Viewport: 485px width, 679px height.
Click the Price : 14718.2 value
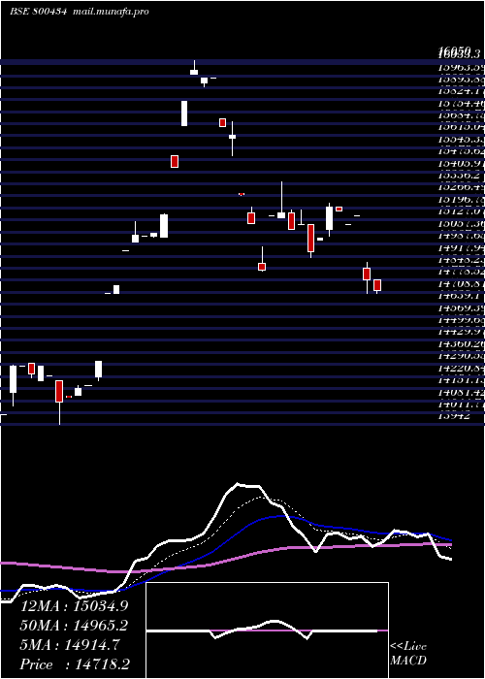point(75,664)
